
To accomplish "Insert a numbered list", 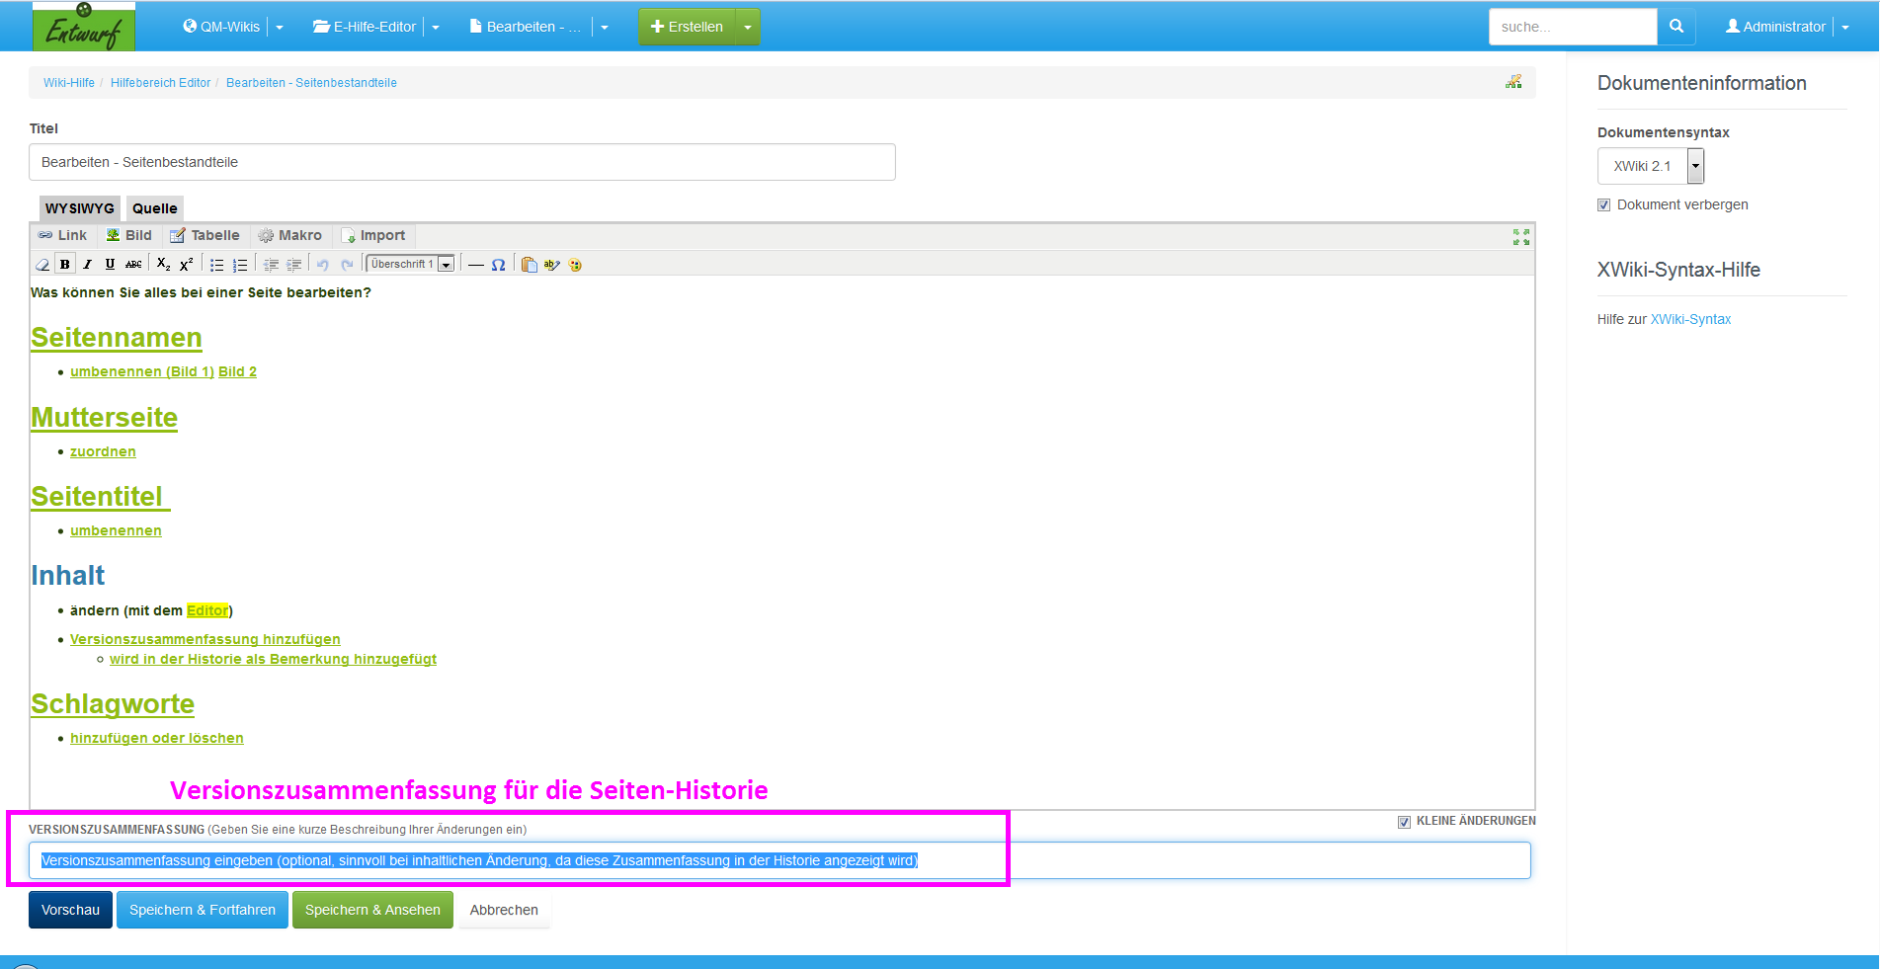I will click(x=240, y=265).
